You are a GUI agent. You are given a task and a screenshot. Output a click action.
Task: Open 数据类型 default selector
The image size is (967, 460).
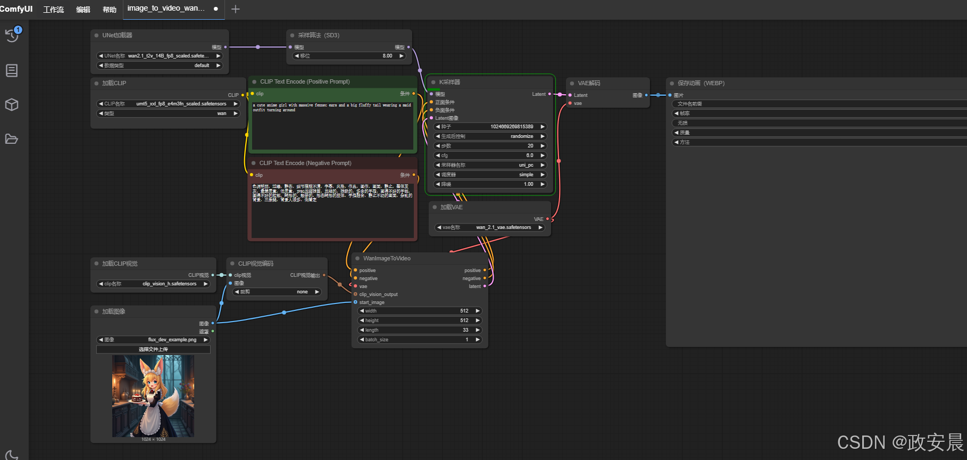160,65
